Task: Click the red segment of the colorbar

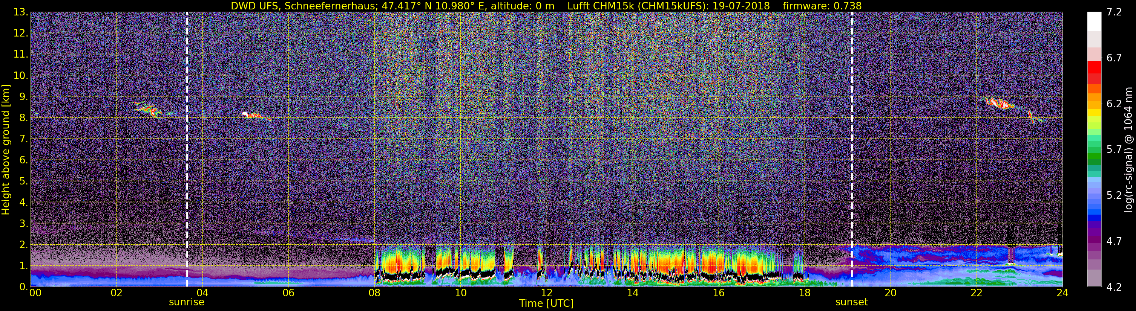Action: coord(1094,67)
